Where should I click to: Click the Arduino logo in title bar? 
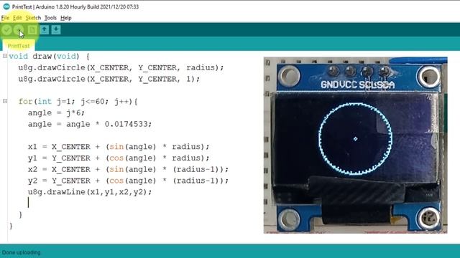tap(6, 6)
